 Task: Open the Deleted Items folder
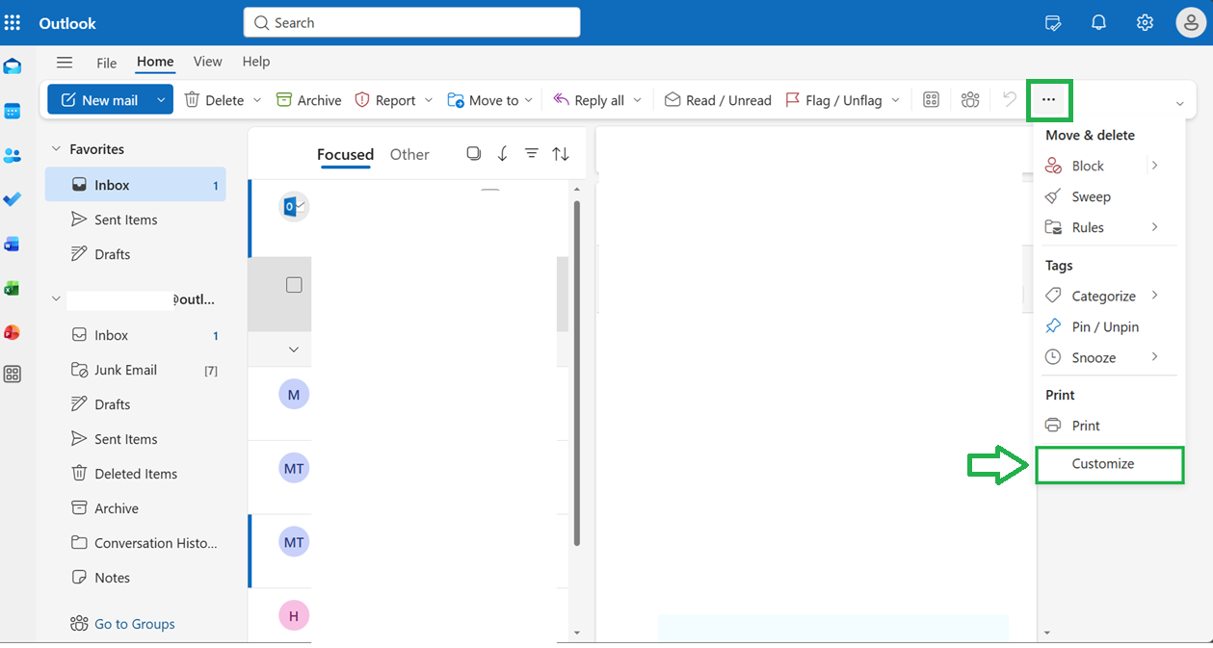[136, 474]
